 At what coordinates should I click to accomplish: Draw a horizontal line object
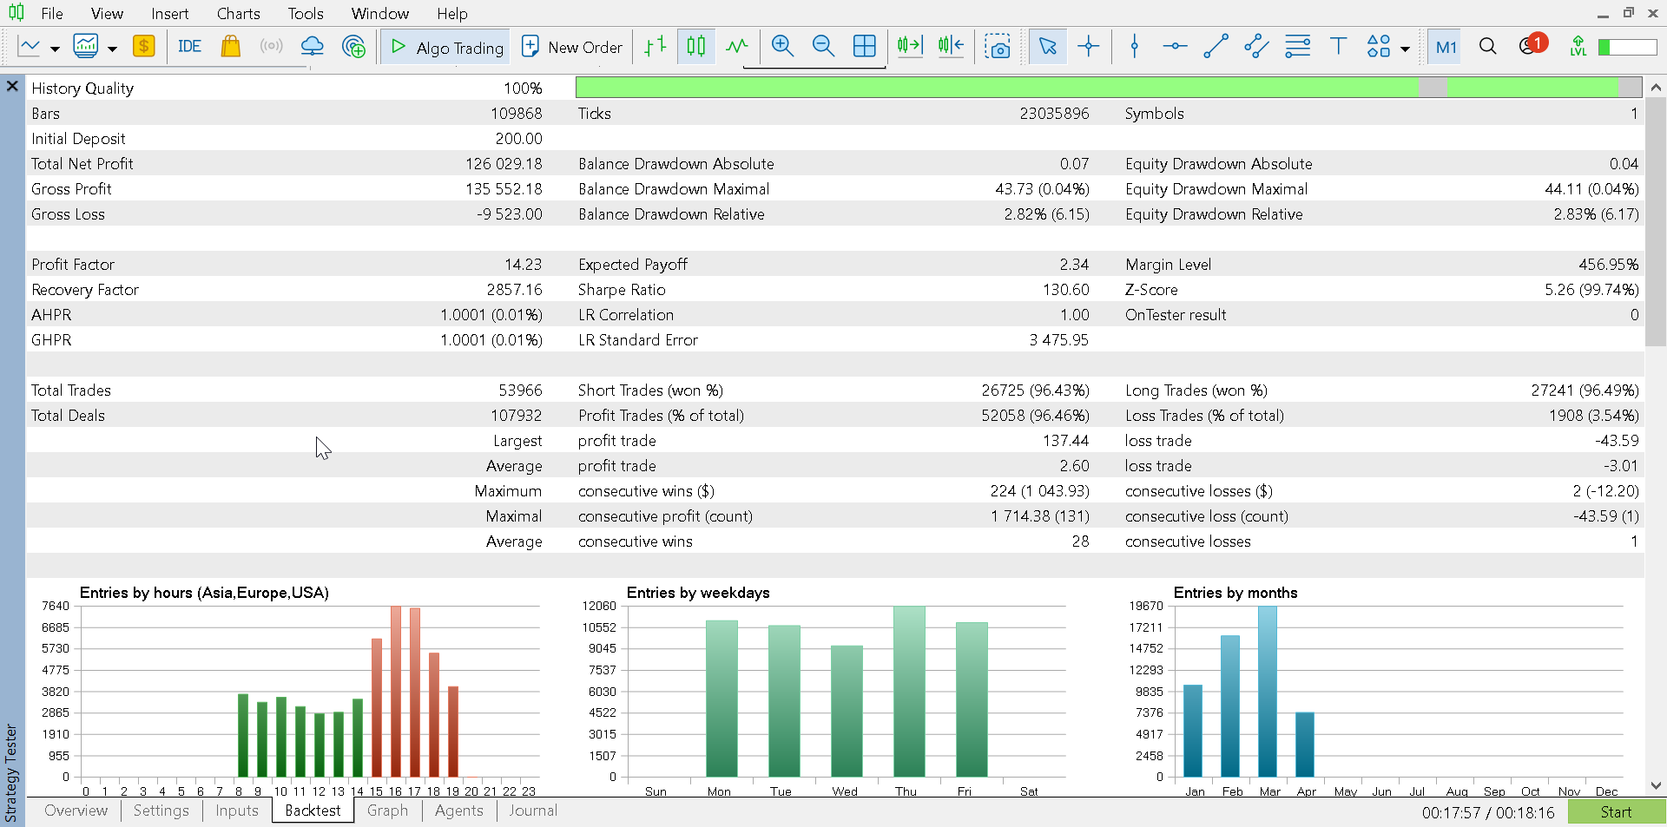click(1175, 47)
